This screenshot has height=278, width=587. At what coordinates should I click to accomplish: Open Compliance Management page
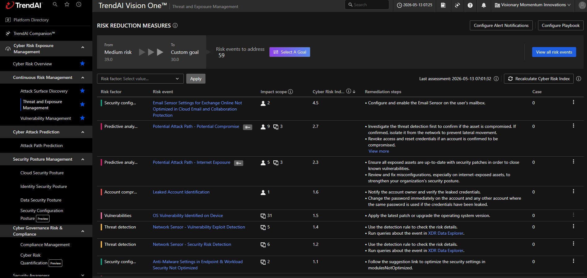[45, 245]
